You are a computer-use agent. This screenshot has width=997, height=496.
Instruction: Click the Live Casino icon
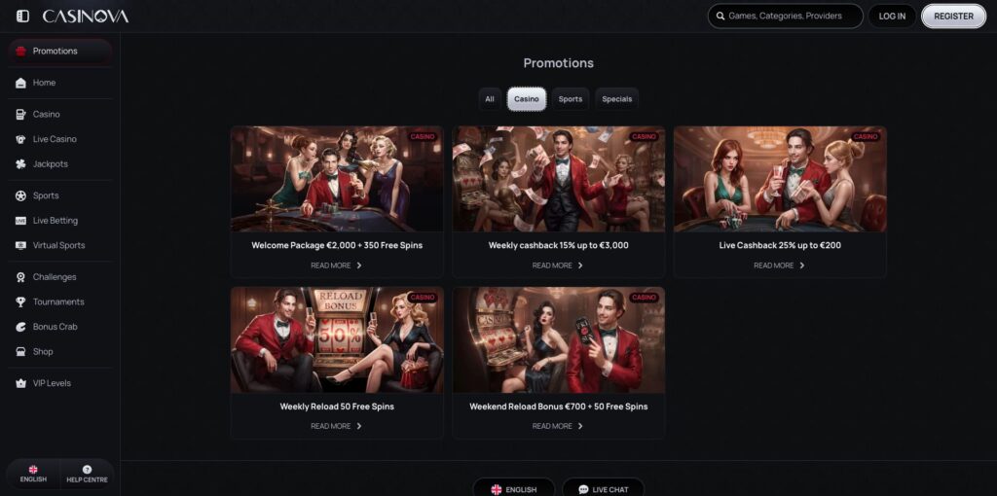(x=21, y=139)
